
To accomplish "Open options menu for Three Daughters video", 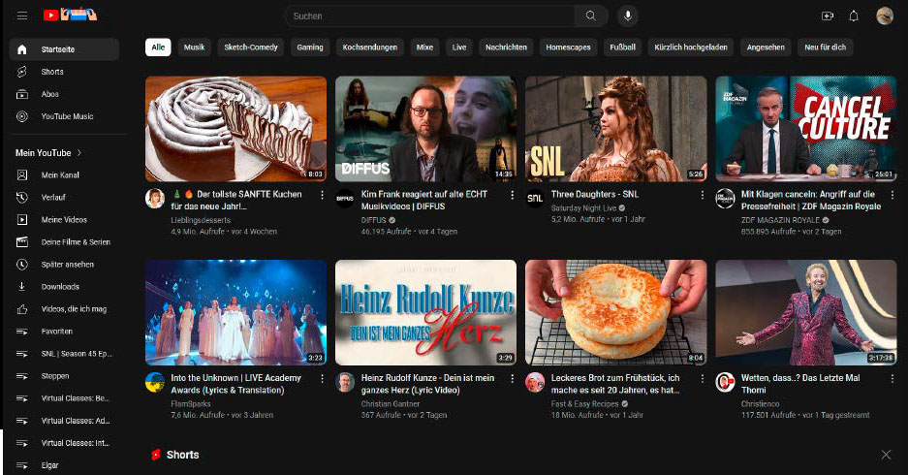I will pyautogui.click(x=703, y=195).
